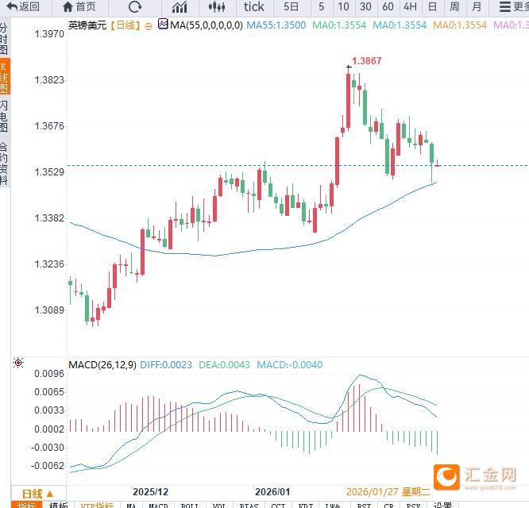Select the 5-minute period

pos(322,6)
